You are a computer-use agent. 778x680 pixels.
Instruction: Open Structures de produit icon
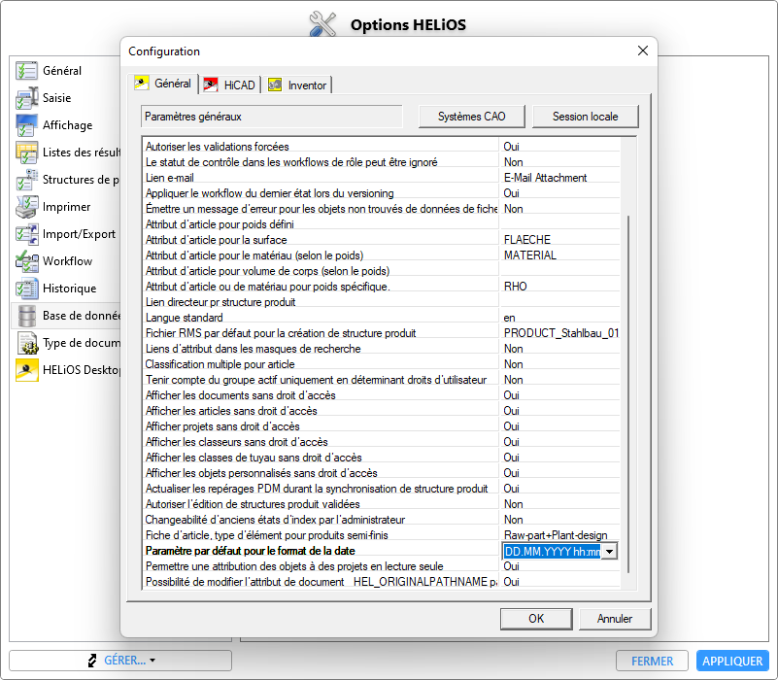coord(26,180)
